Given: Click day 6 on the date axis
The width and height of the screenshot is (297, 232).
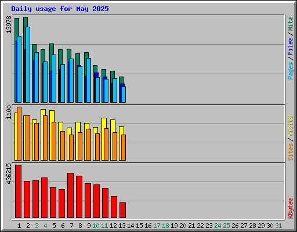Looking at the screenshot, I should (63, 226).
